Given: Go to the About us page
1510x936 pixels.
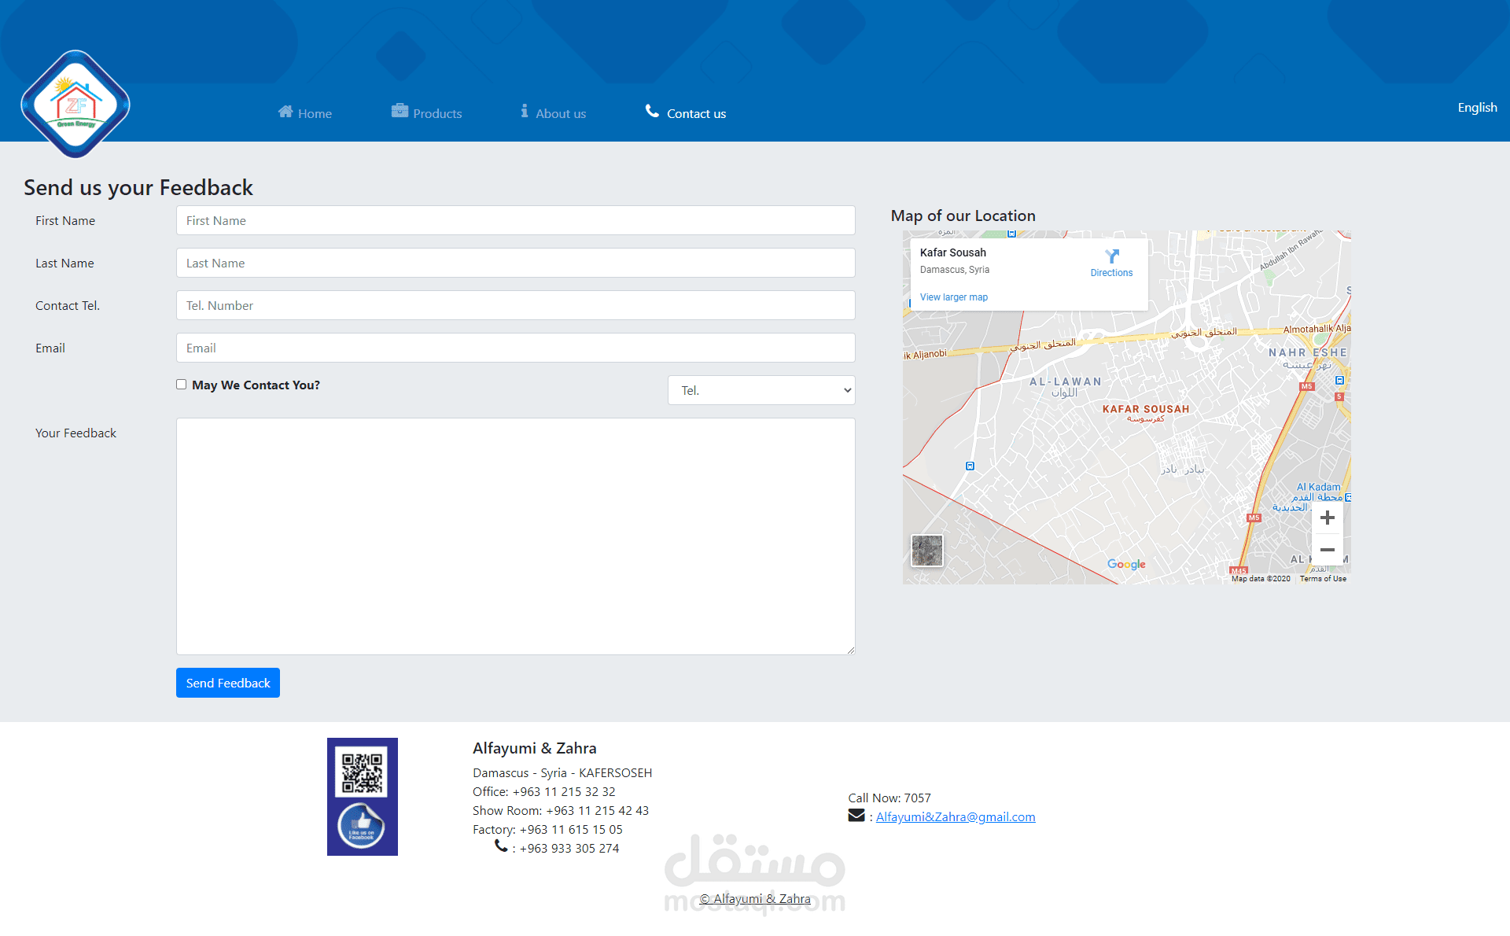Looking at the screenshot, I should (x=561, y=113).
